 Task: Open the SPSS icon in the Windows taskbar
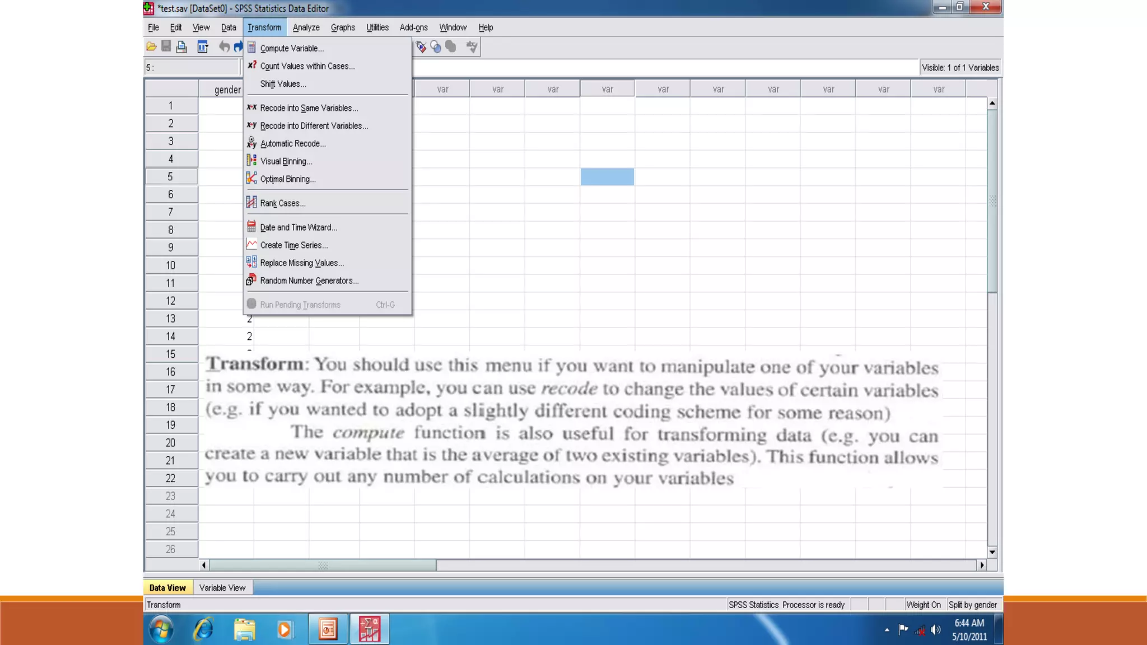(370, 629)
